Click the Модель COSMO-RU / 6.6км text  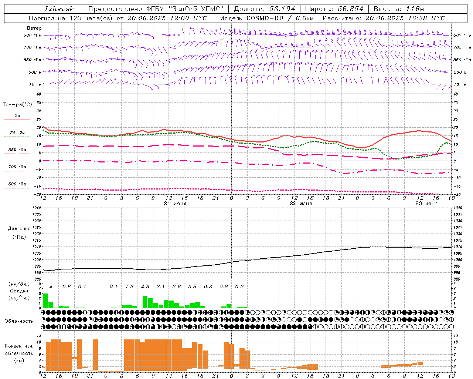pyautogui.click(x=266, y=18)
